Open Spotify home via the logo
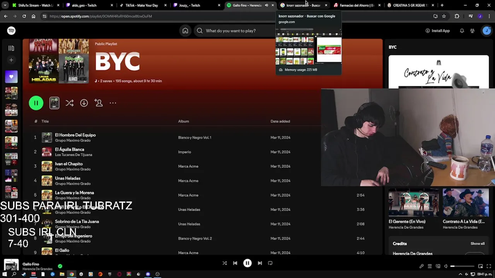Viewport: 495px width, 278px height. coord(11,31)
